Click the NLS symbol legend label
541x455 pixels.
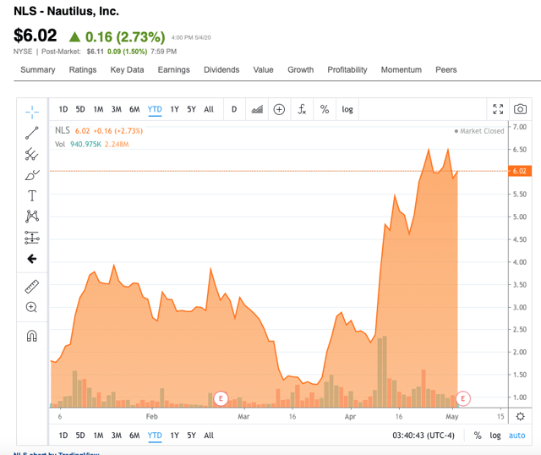point(63,130)
